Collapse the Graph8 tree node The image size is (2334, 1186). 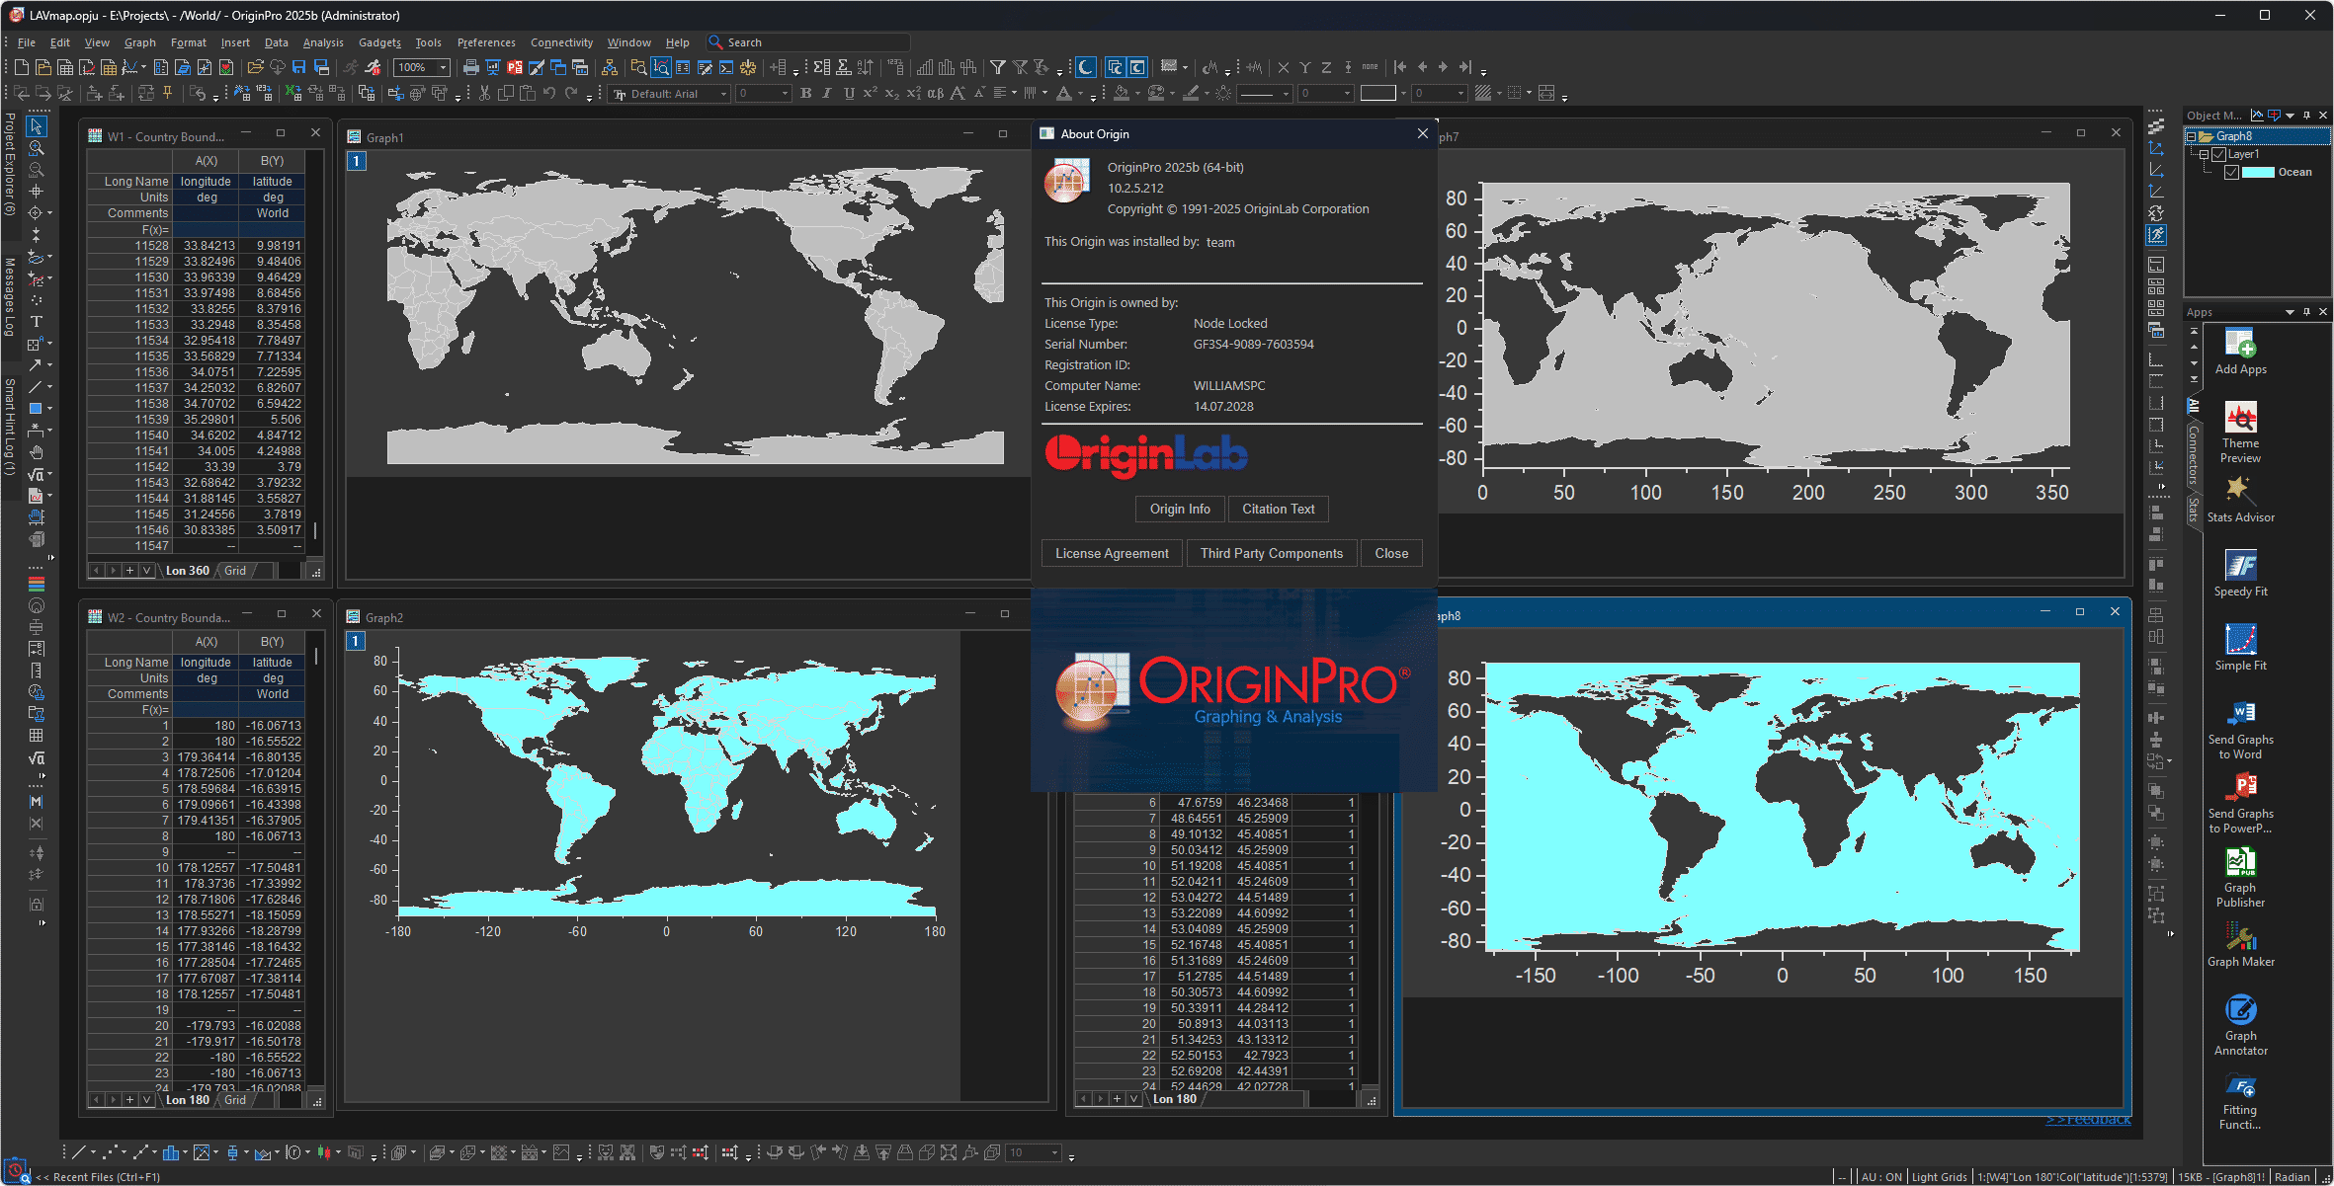[2193, 136]
